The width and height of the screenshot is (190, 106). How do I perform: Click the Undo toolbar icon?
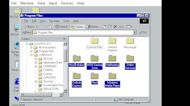point(121,27)
